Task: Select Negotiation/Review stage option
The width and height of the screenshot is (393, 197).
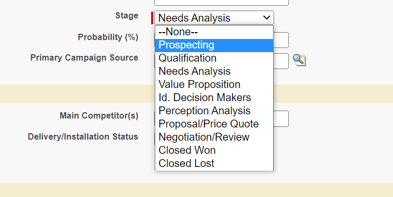Action: tap(214, 137)
